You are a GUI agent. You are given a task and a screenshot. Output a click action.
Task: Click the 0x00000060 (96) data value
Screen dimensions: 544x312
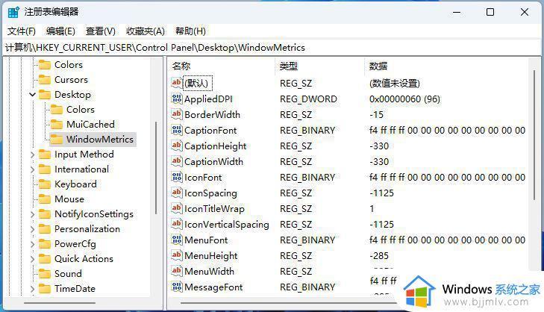pyautogui.click(x=404, y=99)
